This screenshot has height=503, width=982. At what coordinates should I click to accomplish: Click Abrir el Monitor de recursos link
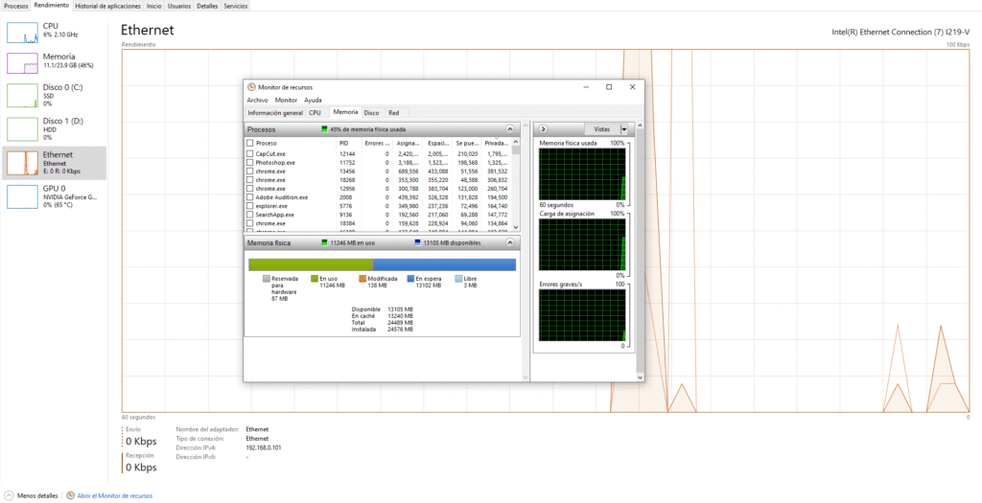coord(114,495)
